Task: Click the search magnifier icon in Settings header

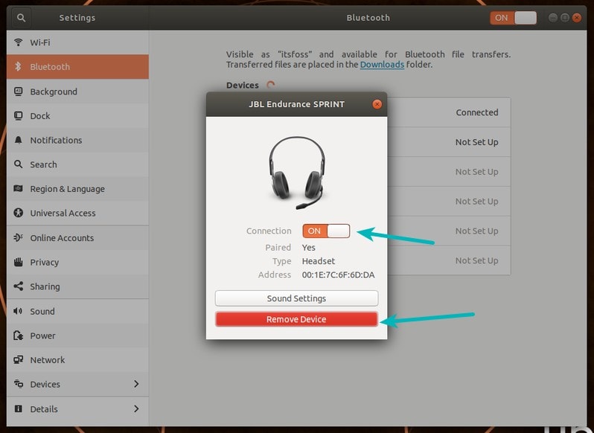Action: coord(21,18)
